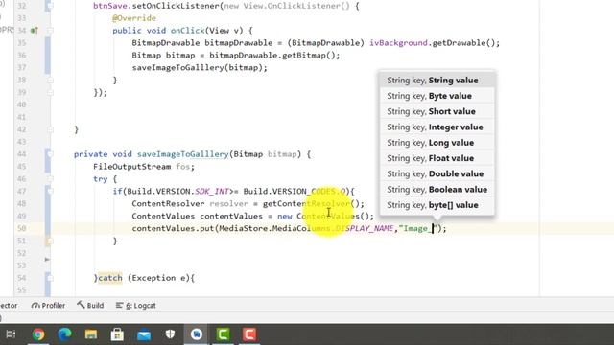Screen dimensions: 614x345
Task: Click 'saveImageToGalllery(bitmap)' call on line 37
Action: click(200, 68)
